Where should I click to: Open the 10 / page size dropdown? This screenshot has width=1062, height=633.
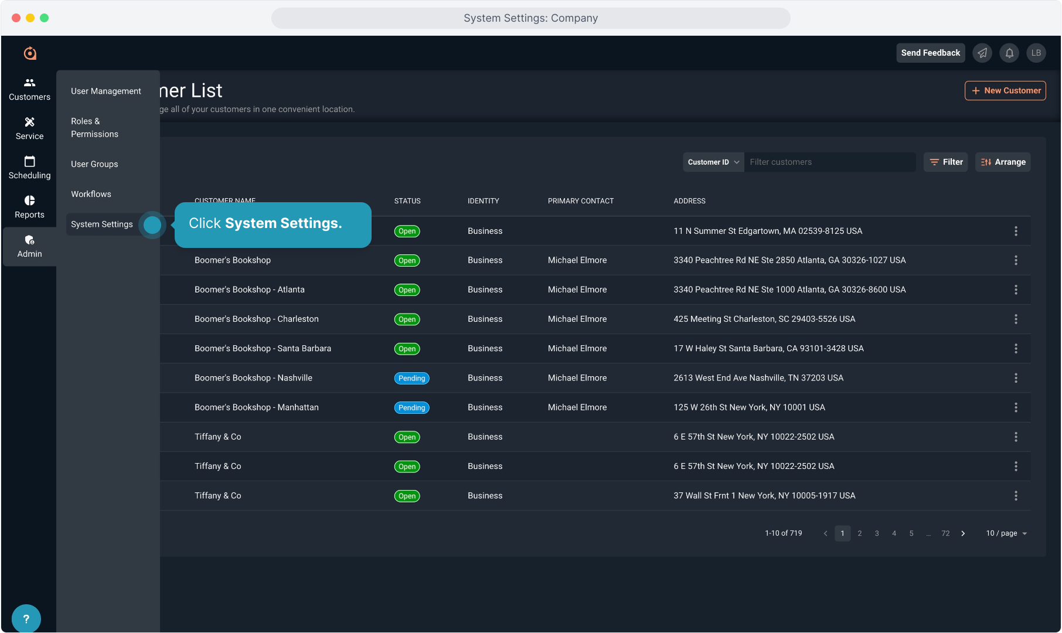1006,533
